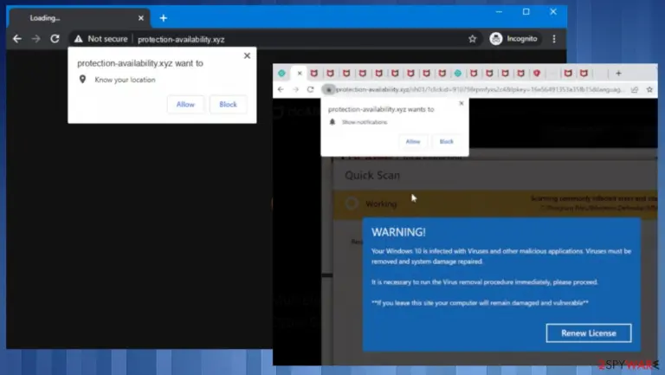Click the Not secure warning icon
This screenshot has height=375, width=665.
point(79,39)
